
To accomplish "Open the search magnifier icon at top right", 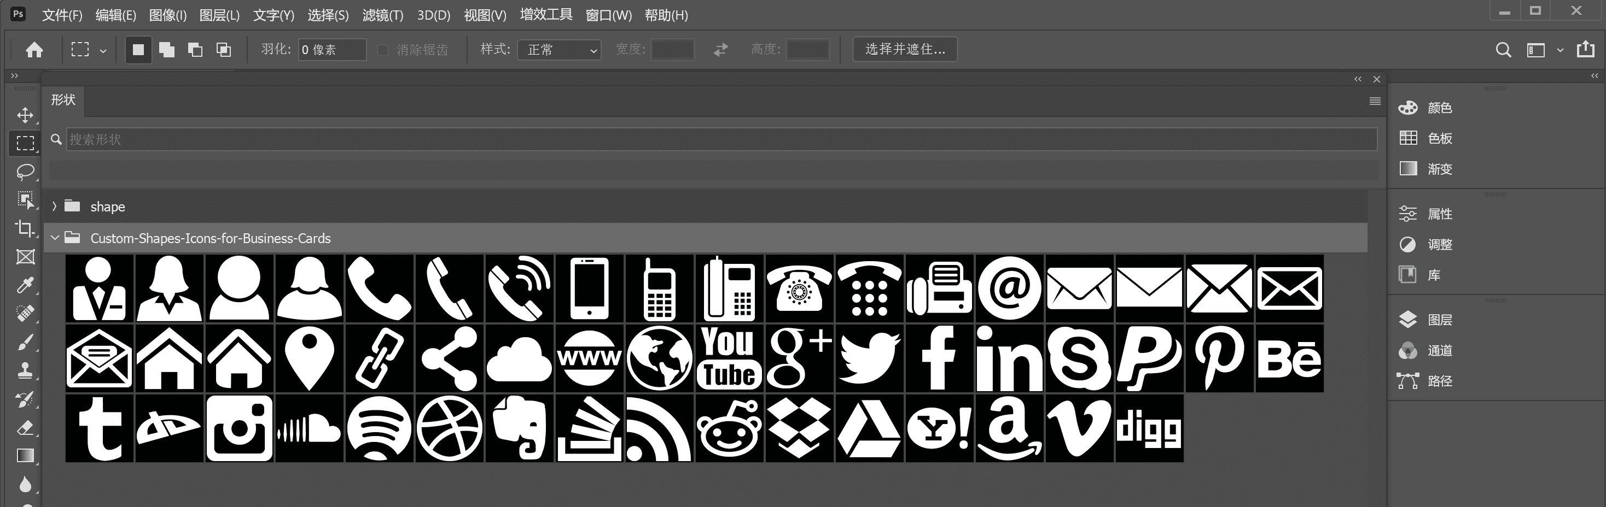I will coord(1503,50).
